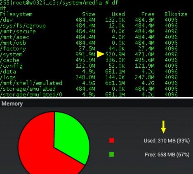Click the '247.8M' free value for /logs
The height and width of the screenshot is (174, 193).
(x=145, y=78)
